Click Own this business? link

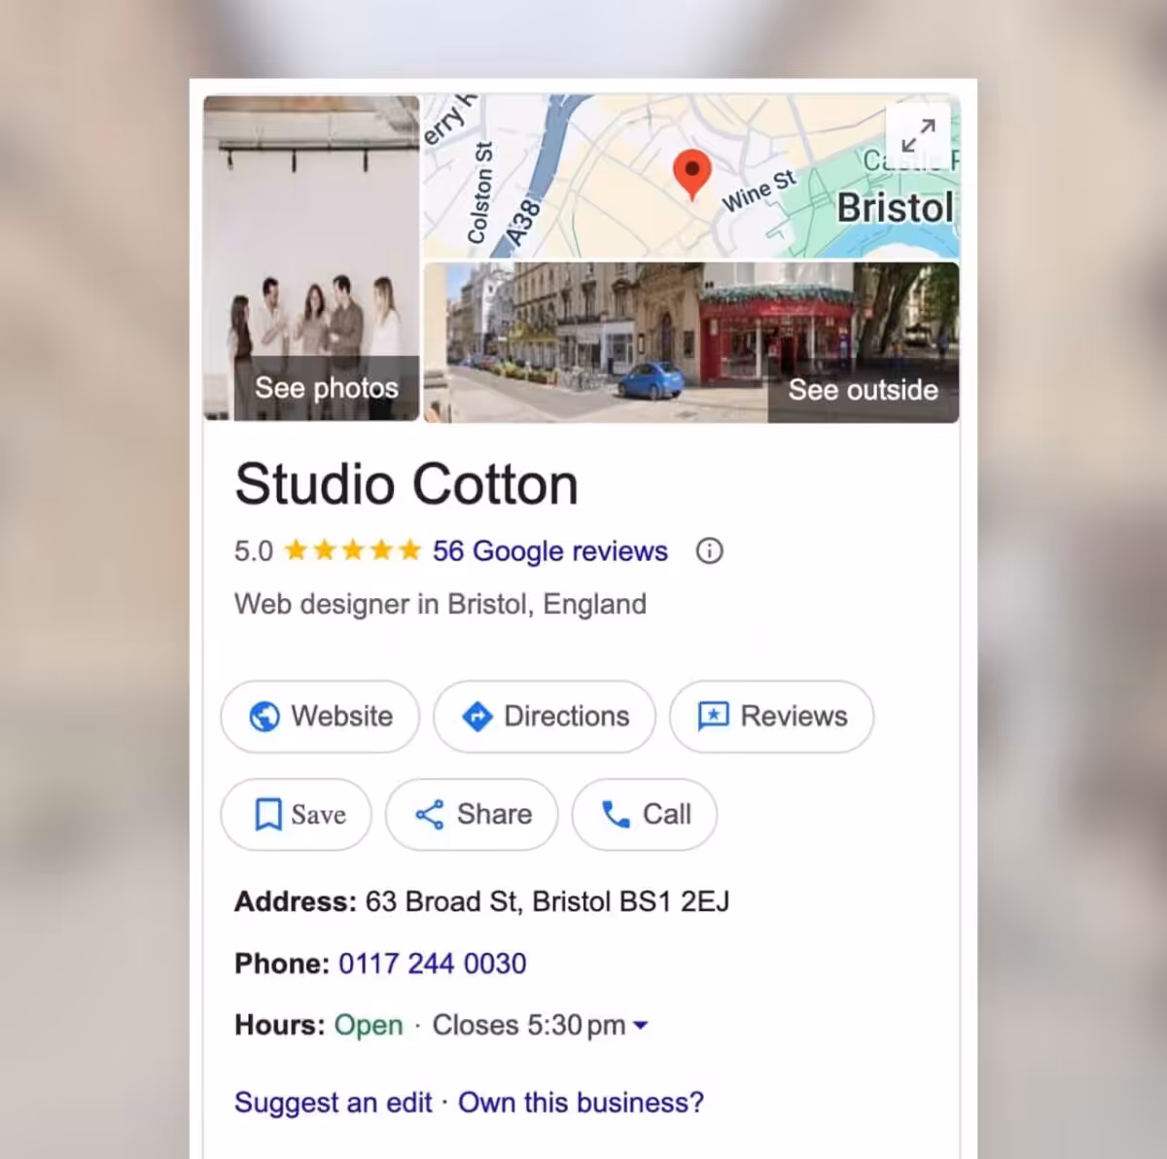(x=581, y=1103)
